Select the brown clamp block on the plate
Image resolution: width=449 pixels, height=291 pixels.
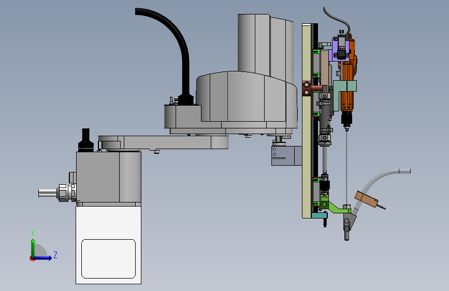(306, 89)
